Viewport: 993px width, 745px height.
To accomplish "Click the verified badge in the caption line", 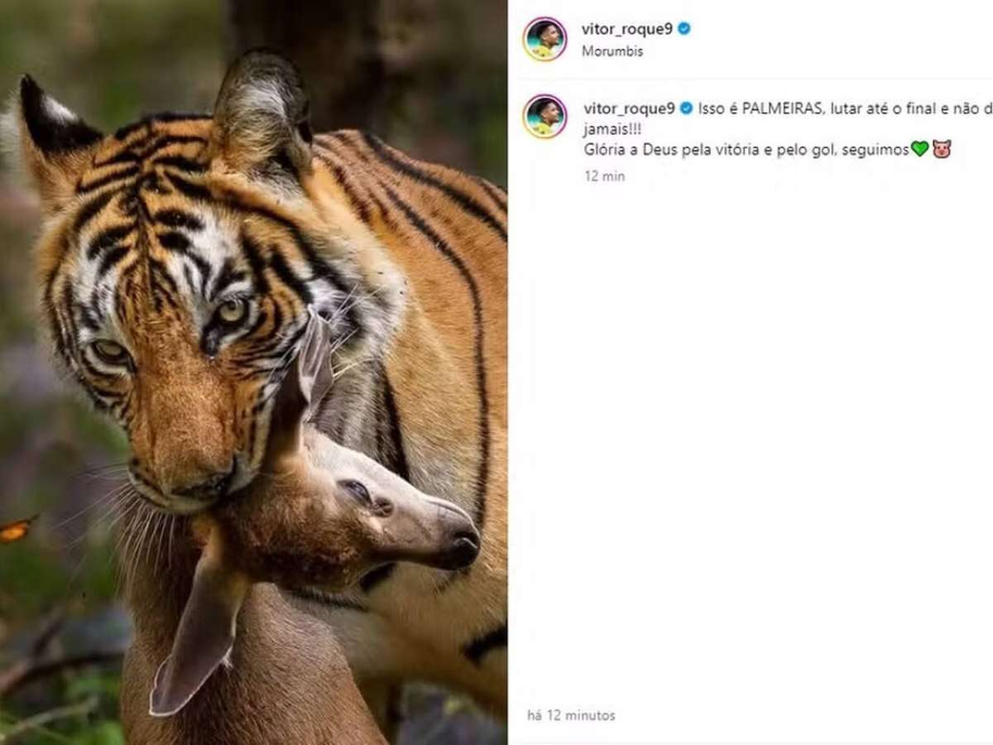I will pyautogui.click(x=686, y=108).
